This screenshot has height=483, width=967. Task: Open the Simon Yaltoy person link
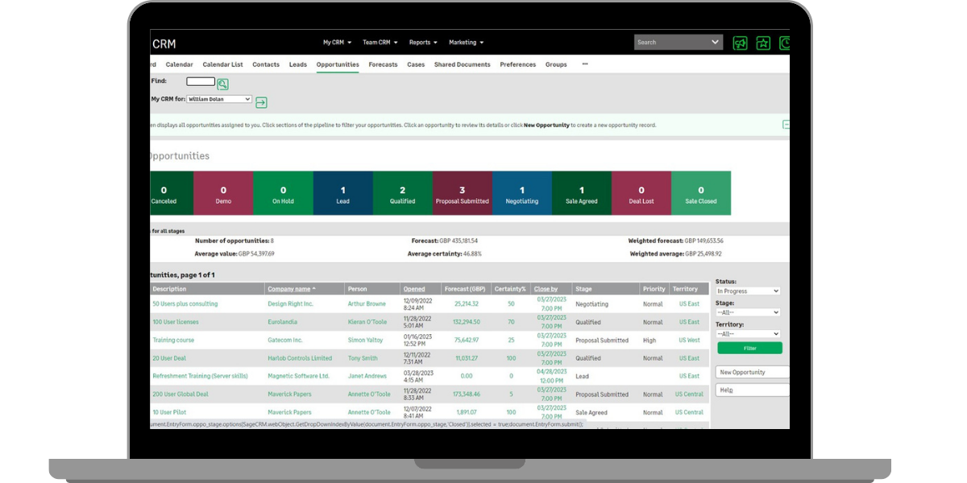tap(365, 341)
